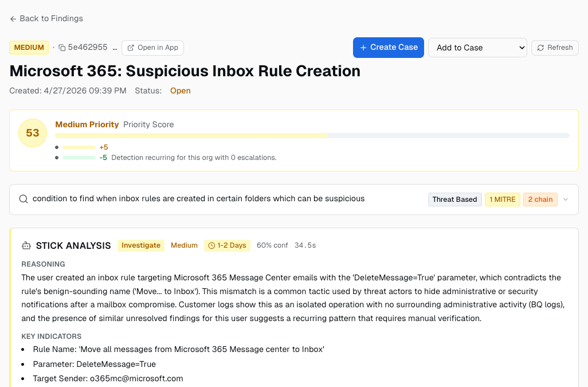Click the ellipsis after the finding ID
Image resolution: width=588 pixels, height=387 pixels.
115,48
